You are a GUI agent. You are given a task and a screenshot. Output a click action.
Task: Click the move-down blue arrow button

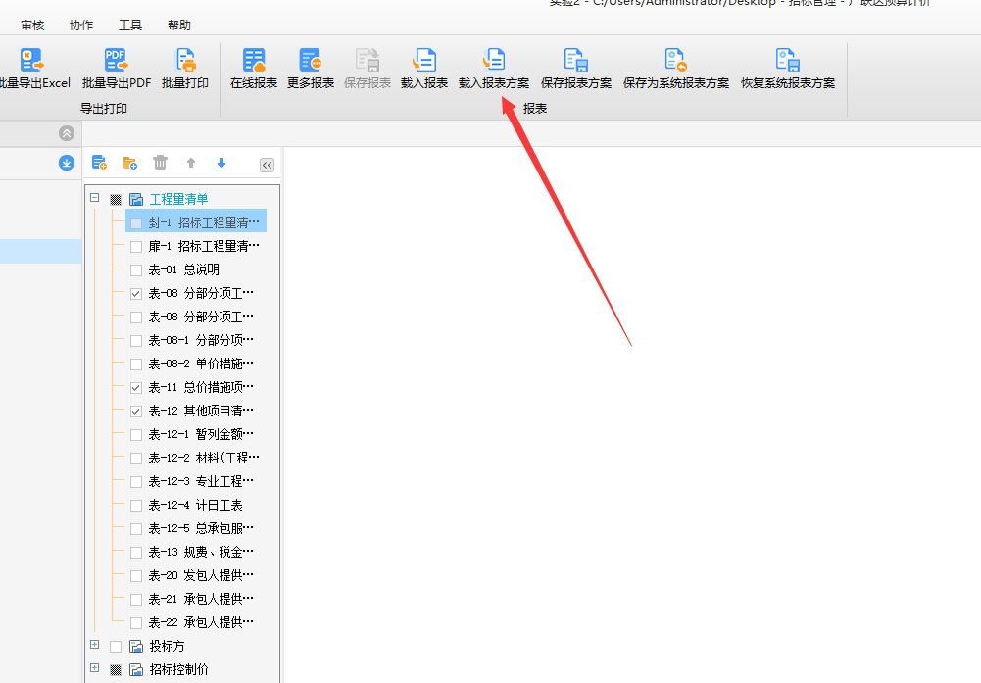(x=221, y=163)
